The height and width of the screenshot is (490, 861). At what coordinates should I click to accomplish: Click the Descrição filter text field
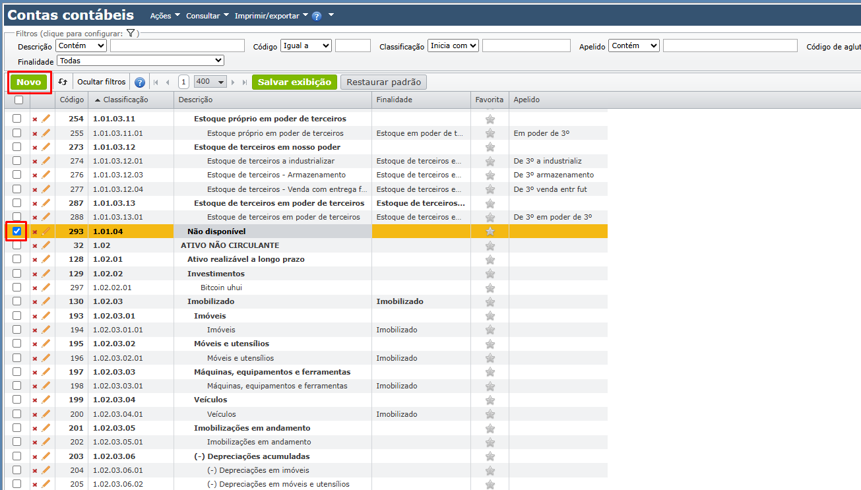coord(177,46)
